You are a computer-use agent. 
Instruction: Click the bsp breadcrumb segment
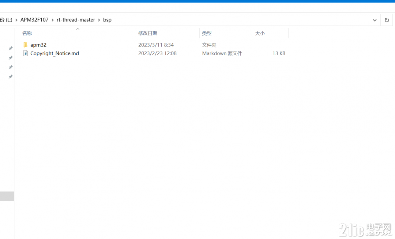click(x=107, y=20)
